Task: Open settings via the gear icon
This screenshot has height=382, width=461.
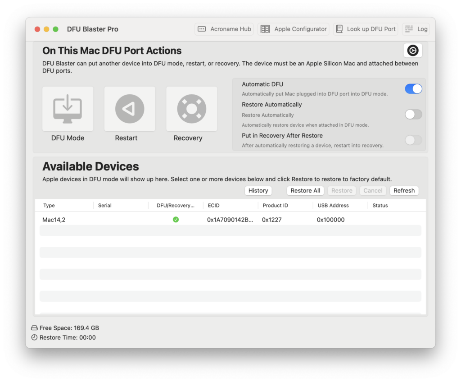Action: coord(412,51)
